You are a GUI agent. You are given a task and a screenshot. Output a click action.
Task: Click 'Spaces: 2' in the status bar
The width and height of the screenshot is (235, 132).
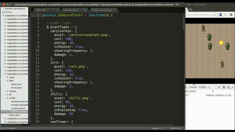coord(157,128)
